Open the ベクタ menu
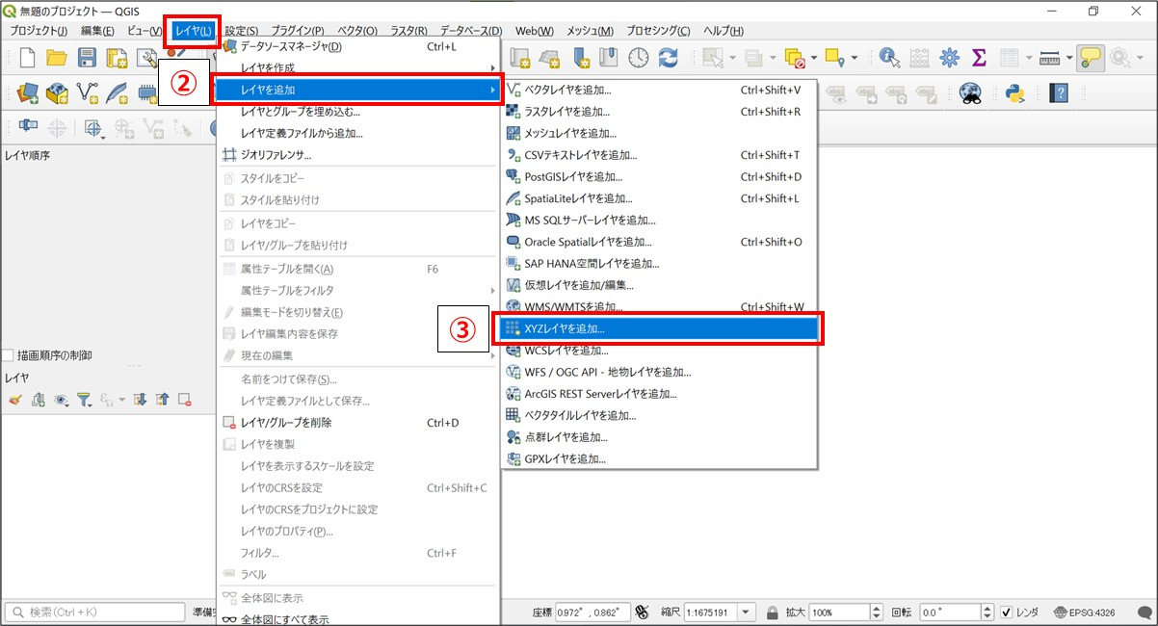 pos(357,31)
